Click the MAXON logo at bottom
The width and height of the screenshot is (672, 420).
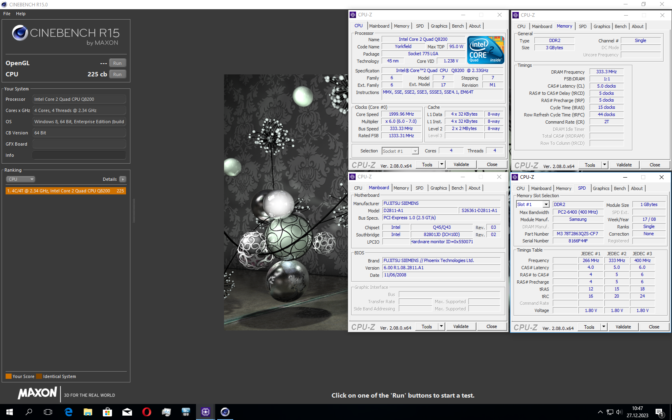pos(37,393)
